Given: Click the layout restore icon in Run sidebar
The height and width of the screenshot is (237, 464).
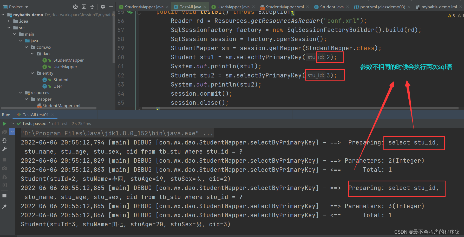Looking at the screenshot, I should [4, 196].
